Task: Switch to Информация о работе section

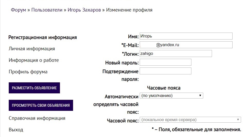Action: click(34, 60)
